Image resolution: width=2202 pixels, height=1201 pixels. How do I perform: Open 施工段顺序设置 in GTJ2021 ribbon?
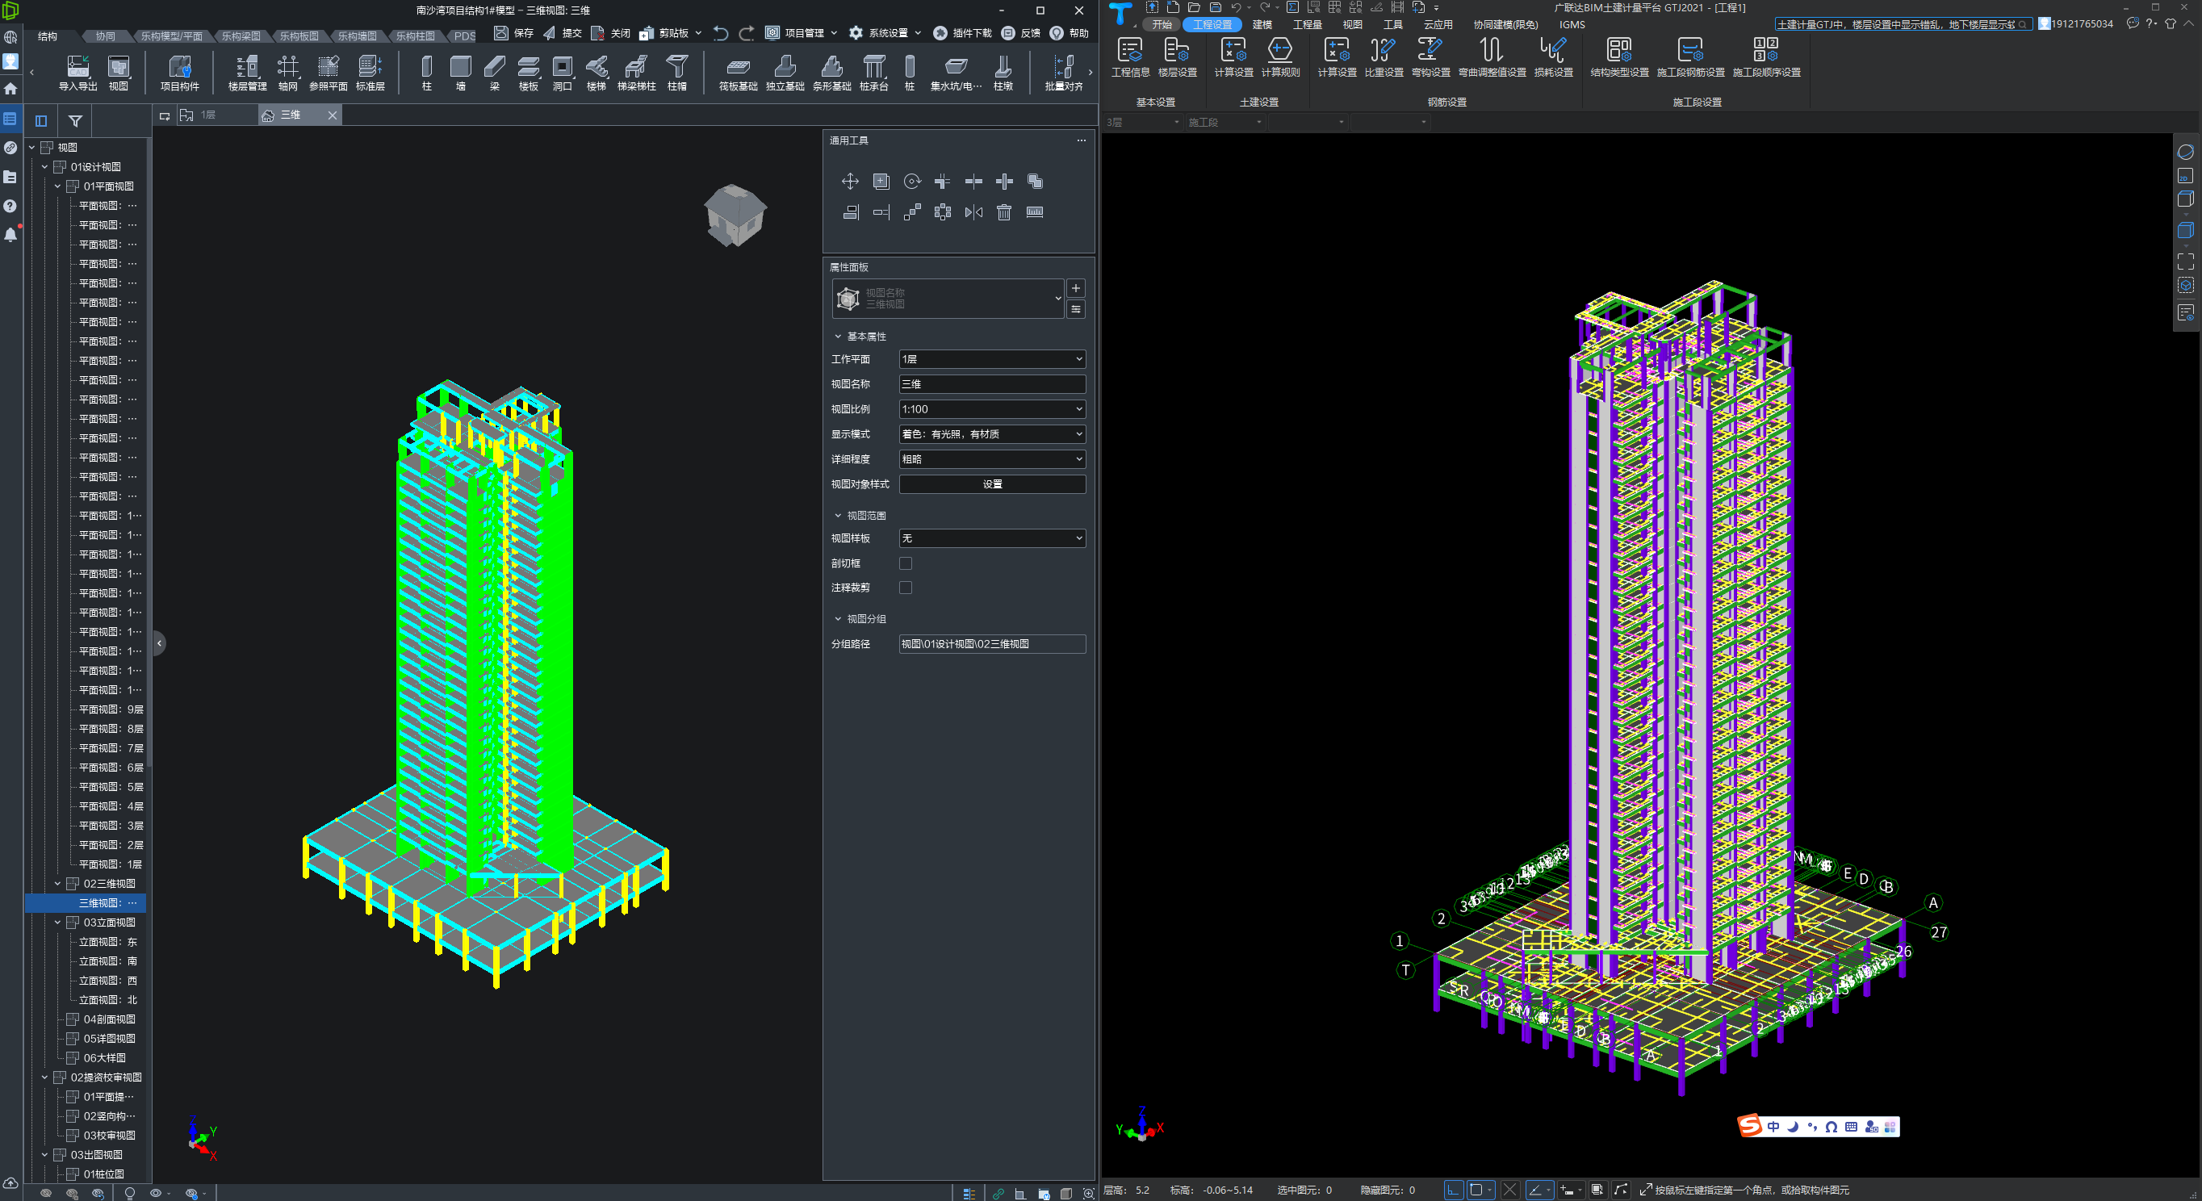pos(1766,58)
